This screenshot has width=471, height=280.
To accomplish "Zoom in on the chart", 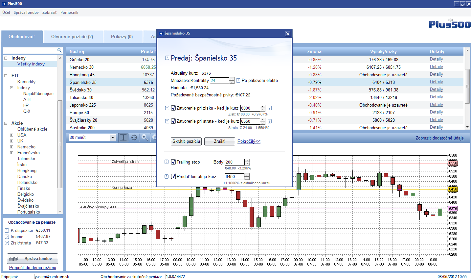I will click(145, 138).
